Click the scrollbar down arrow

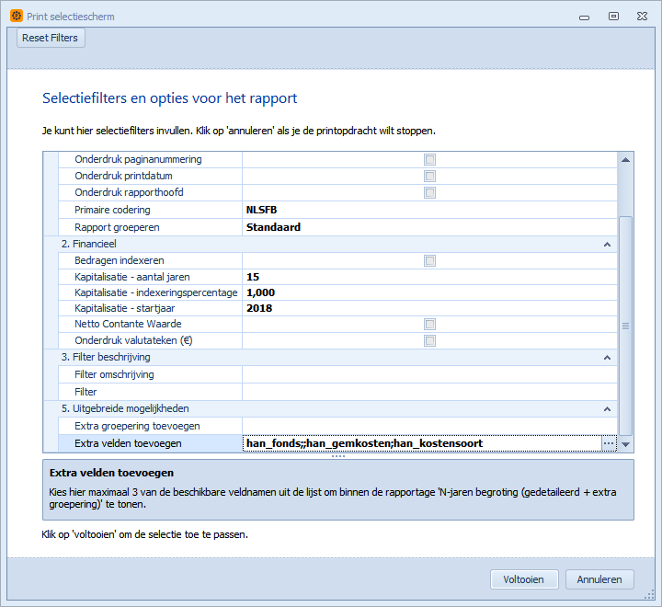click(x=626, y=444)
